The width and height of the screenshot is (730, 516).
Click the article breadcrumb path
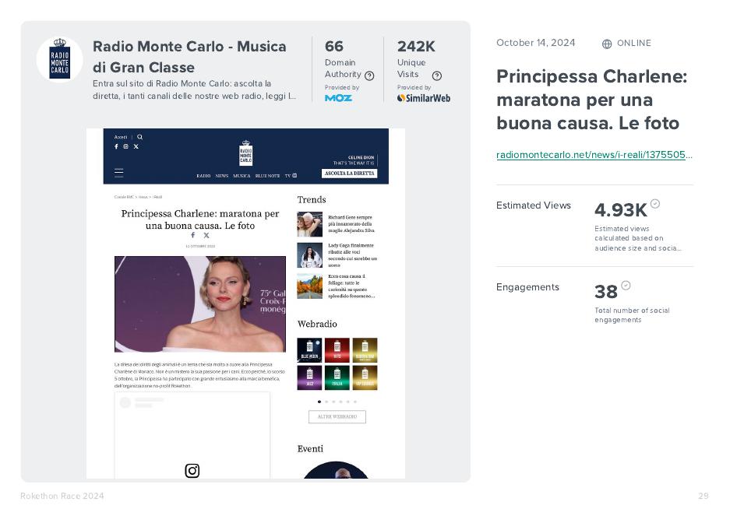click(138, 197)
